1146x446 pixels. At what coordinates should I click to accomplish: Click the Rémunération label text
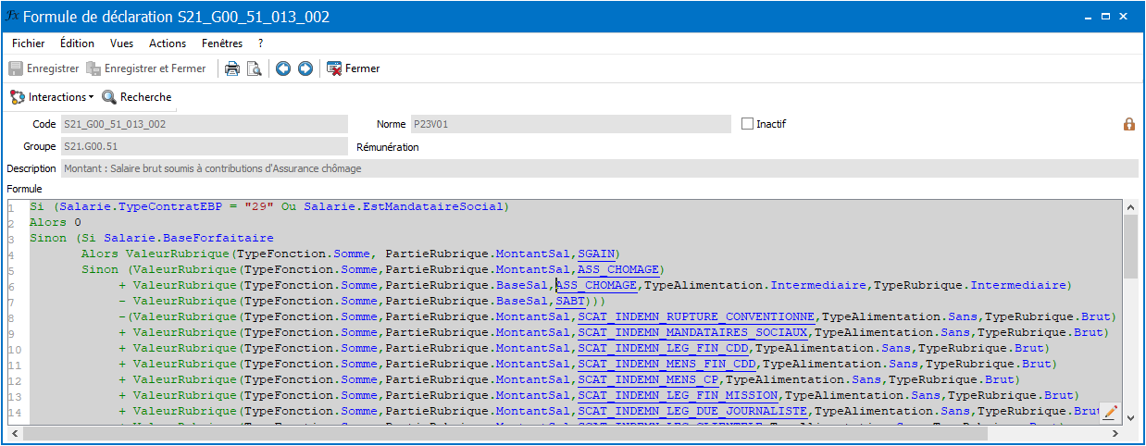pos(388,146)
